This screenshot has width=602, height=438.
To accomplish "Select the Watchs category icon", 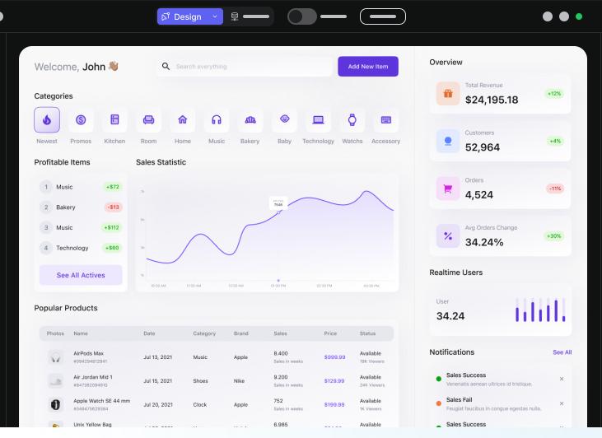I will point(352,120).
